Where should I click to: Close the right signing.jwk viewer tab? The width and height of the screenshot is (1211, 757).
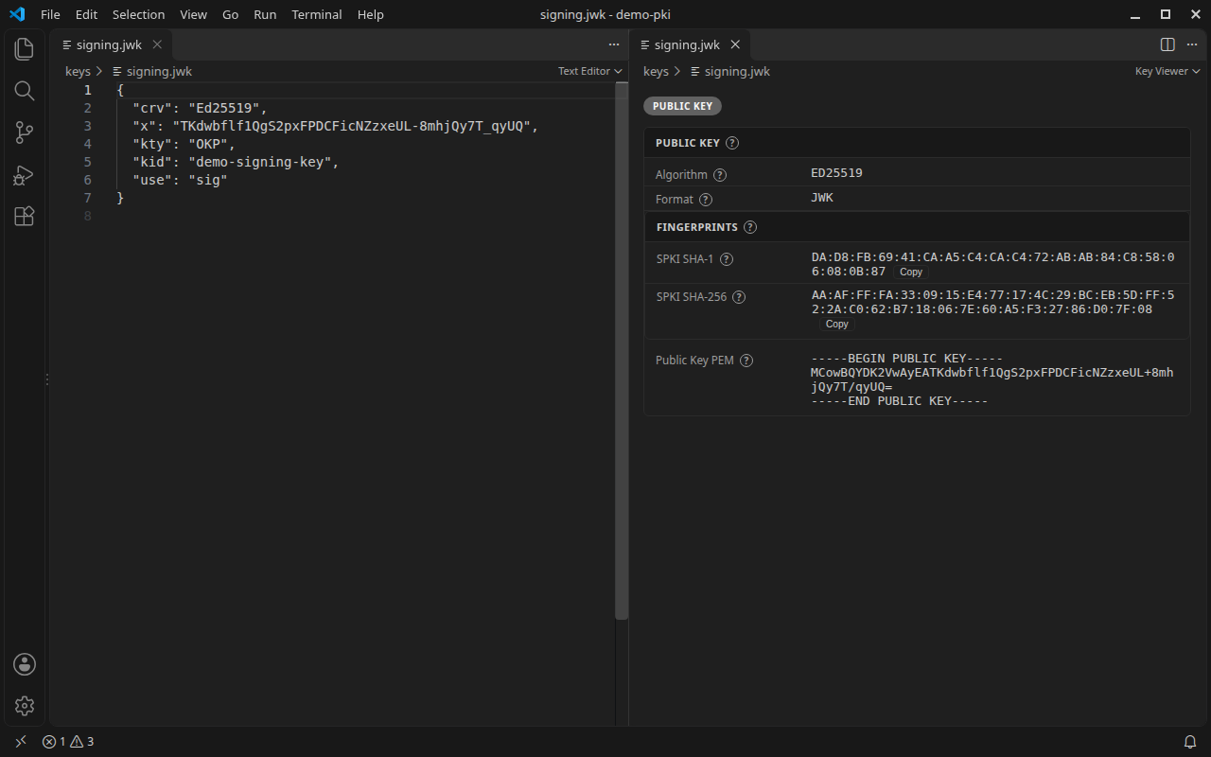735,44
